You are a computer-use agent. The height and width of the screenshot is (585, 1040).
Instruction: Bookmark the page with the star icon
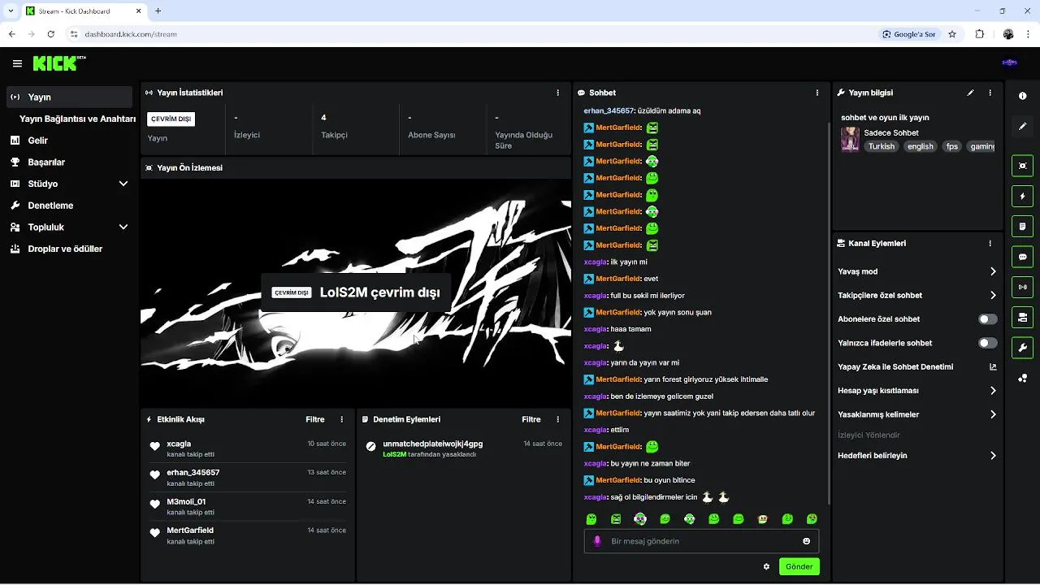(952, 34)
